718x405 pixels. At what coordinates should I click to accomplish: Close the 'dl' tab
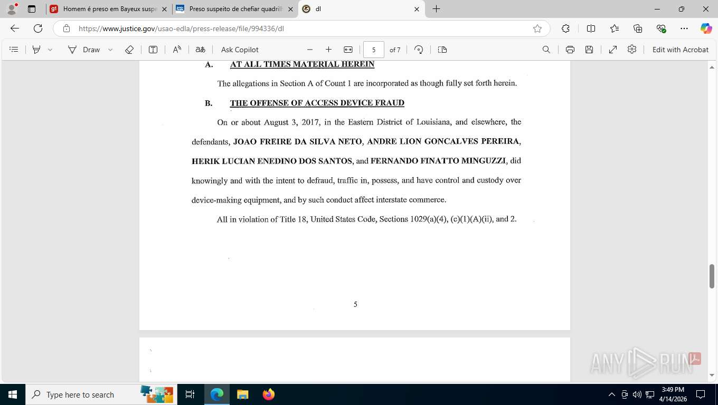(x=417, y=9)
